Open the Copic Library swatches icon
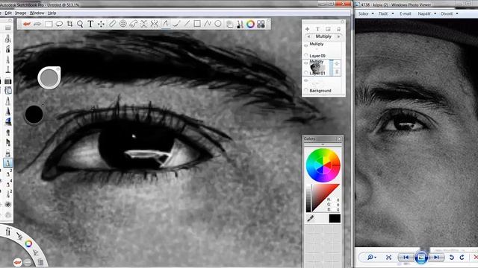The image size is (478, 268). (x=261, y=25)
